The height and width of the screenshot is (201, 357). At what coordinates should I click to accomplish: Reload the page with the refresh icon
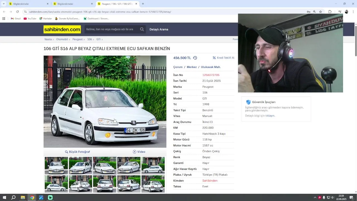tap(17, 12)
